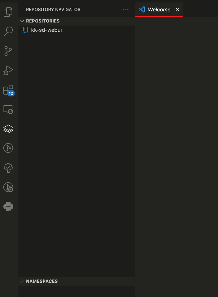Click the NAMESPACES section header
The image size is (218, 297).
pos(76,282)
